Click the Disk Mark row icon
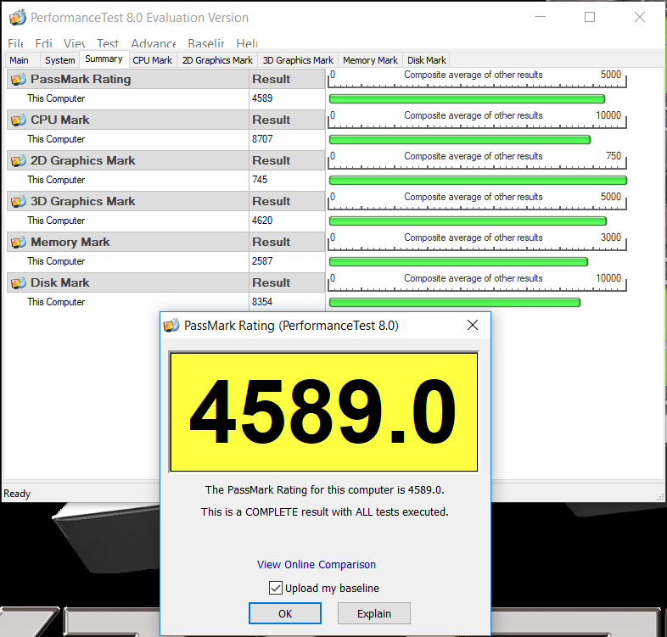Viewport: 667px width, 637px height. 19,282
